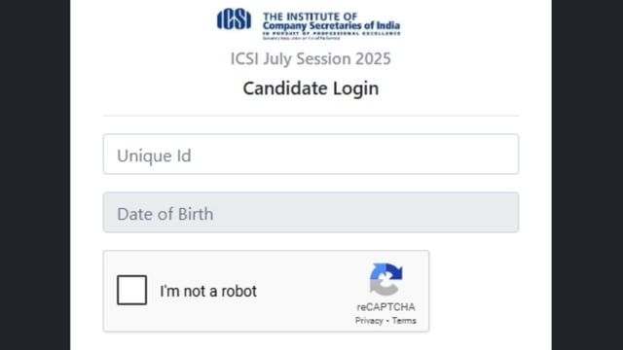623x350 pixels.
Task: Click the ICSI July Session 2025 title
Action: click(311, 58)
